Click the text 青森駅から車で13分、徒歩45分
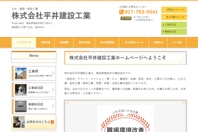The image size is (198, 132). click(x=28, y=27)
